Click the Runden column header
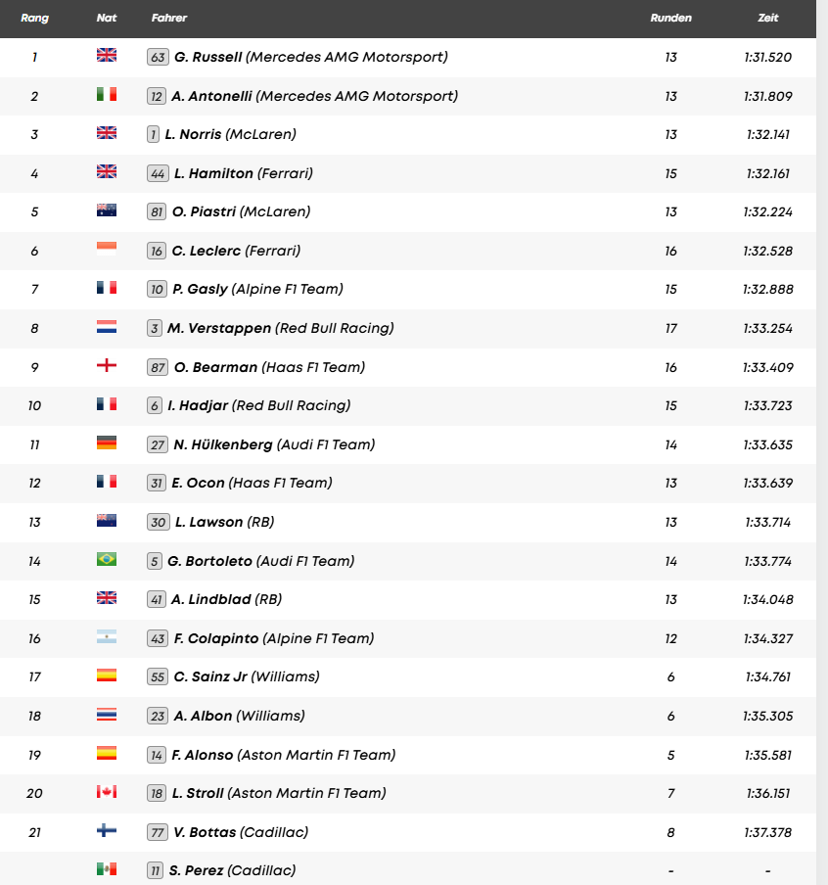The height and width of the screenshot is (885, 828). point(670,19)
